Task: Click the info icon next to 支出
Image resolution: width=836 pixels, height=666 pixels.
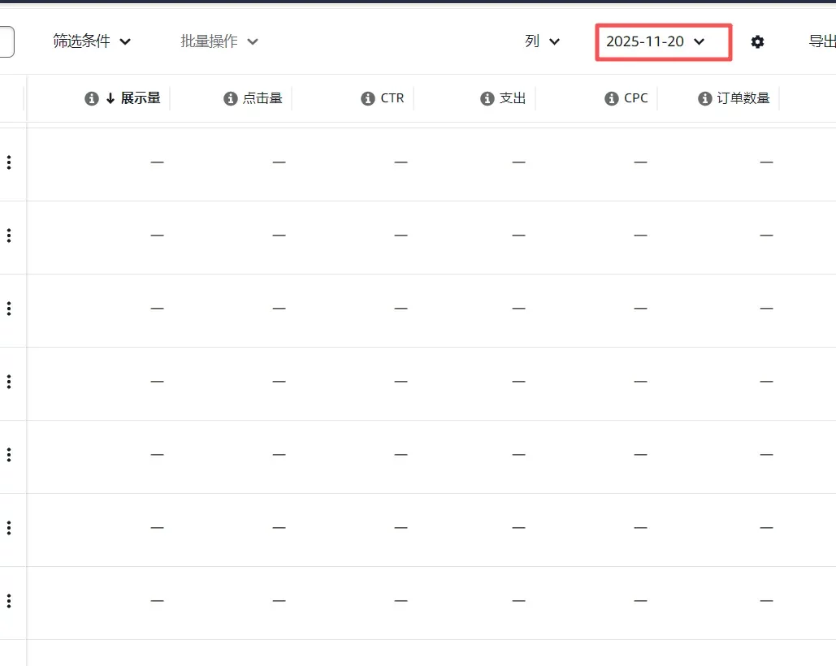Action: click(487, 98)
